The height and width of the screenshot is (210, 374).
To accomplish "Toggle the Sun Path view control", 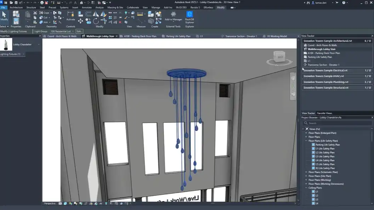I will [70, 204].
